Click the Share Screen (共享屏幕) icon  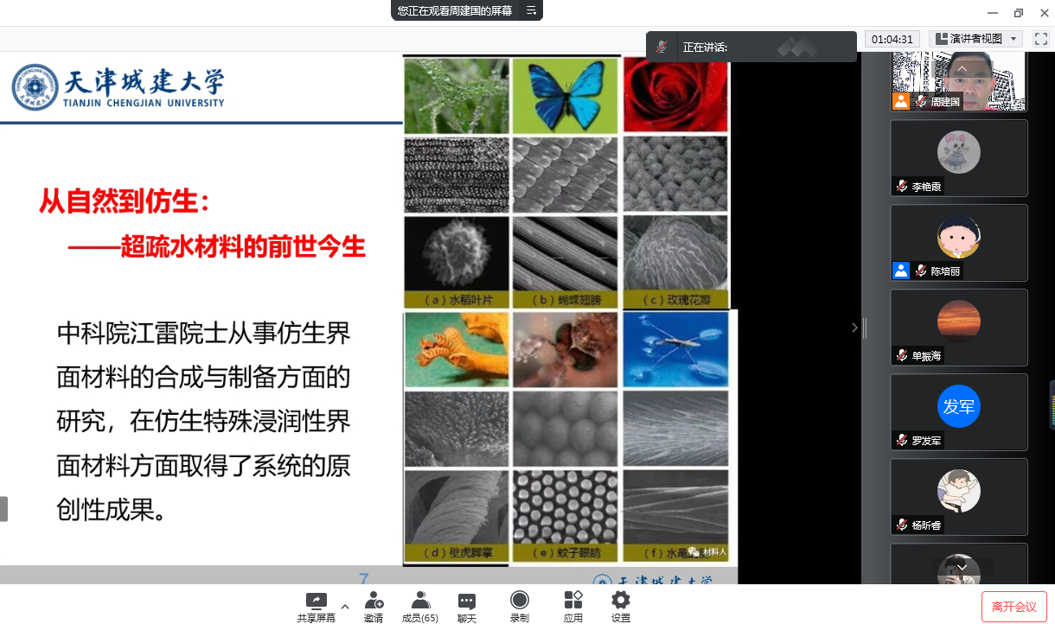coord(316,601)
